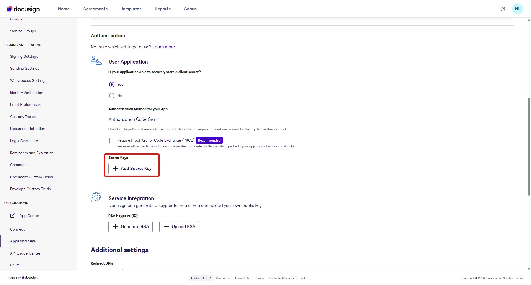Screen dimensions: 531x285
Task: Open the help question mark icon
Action: [503, 9]
